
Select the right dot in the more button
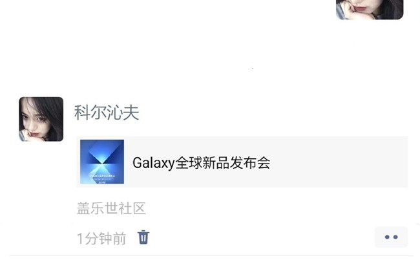[x=395, y=237]
